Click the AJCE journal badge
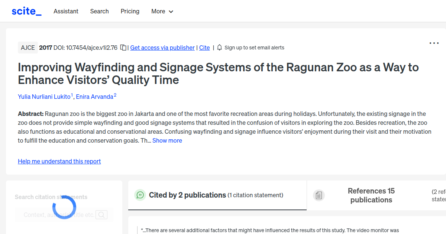This screenshot has width=446, height=234. [x=28, y=48]
